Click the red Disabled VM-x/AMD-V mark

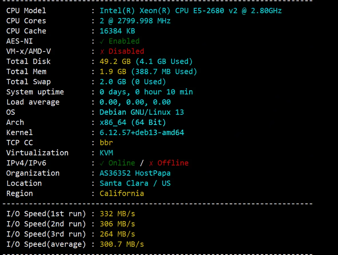(102, 51)
